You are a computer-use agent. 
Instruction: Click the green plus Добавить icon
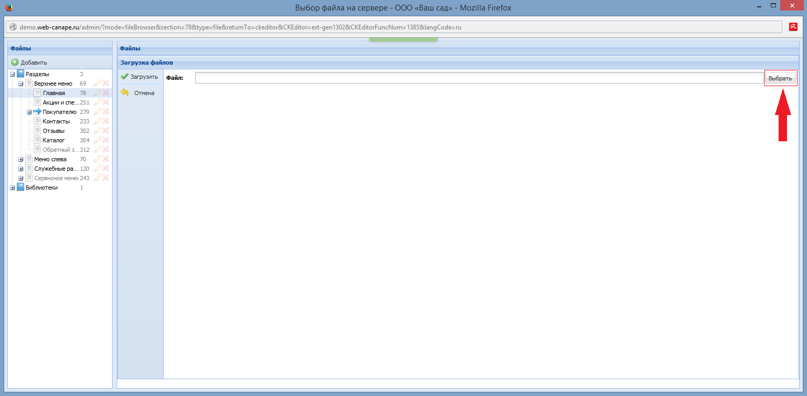coord(15,62)
